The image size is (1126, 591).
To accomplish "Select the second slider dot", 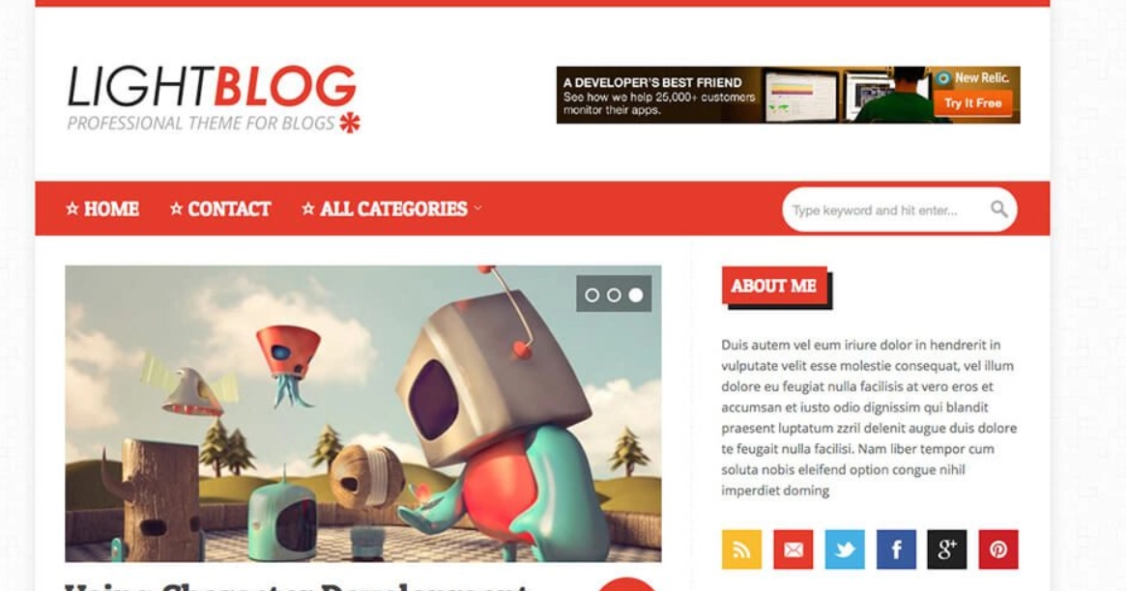I will click(614, 295).
